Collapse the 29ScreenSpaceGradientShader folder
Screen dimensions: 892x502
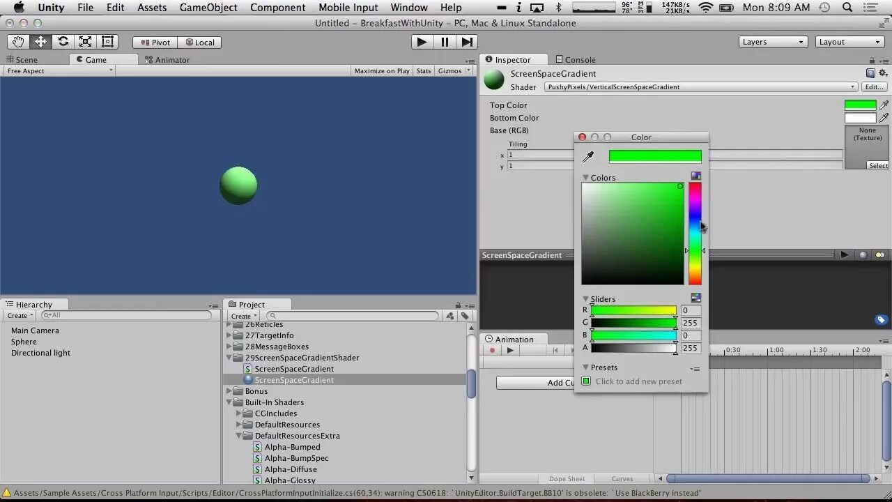coord(229,358)
